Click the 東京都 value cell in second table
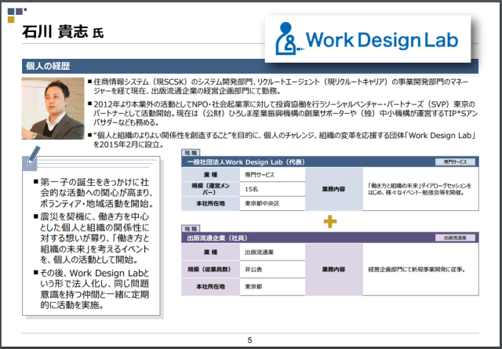Screen dimensions: 502x349 pyautogui.click(x=272, y=286)
